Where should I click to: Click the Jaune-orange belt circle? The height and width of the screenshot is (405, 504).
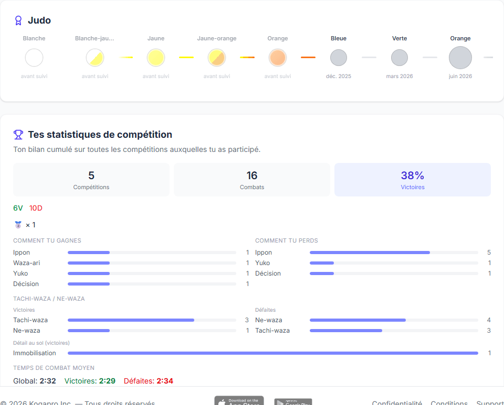[x=217, y=58]
